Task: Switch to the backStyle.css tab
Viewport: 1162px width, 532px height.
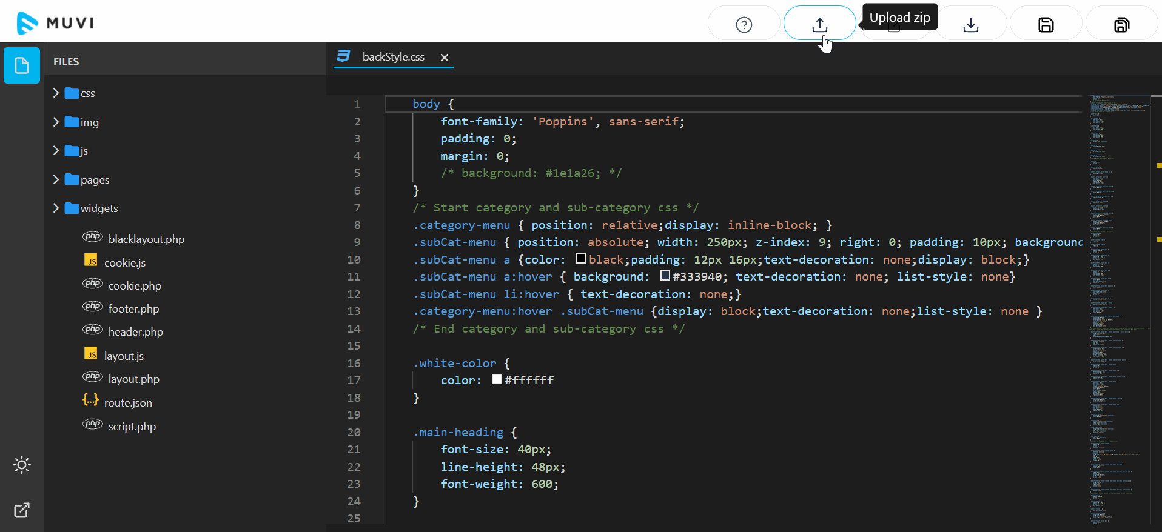Action: pos(393,57)
